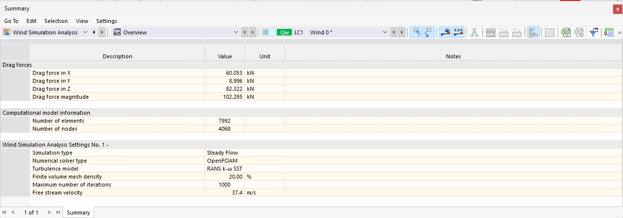623x218 pixels.
Task: Open the Wind Simulation Analysis dropdown
Action: pyautogui.click(x=85, y=32)
